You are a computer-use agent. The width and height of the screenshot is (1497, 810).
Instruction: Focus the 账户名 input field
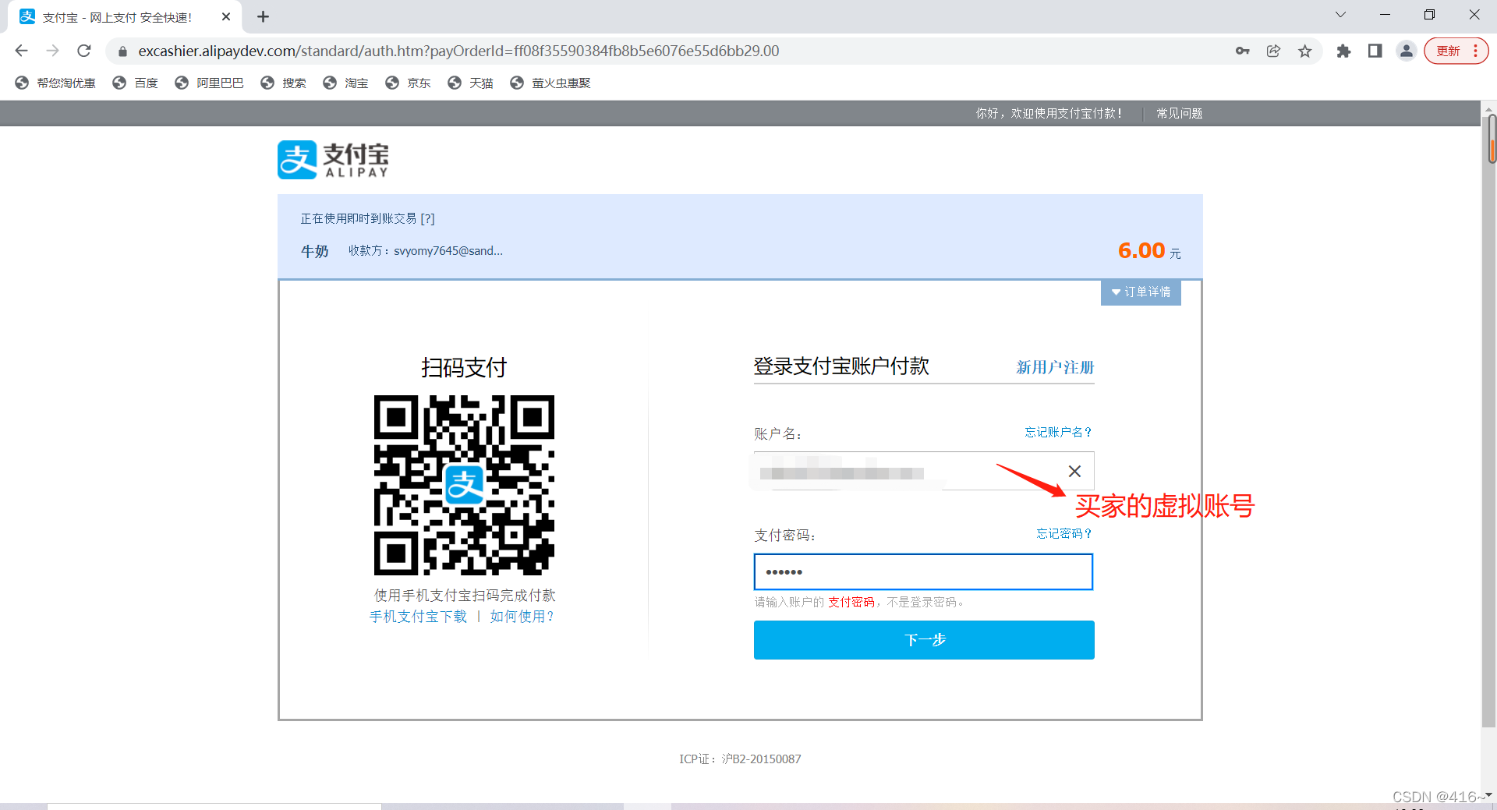[x=924, y=471]
